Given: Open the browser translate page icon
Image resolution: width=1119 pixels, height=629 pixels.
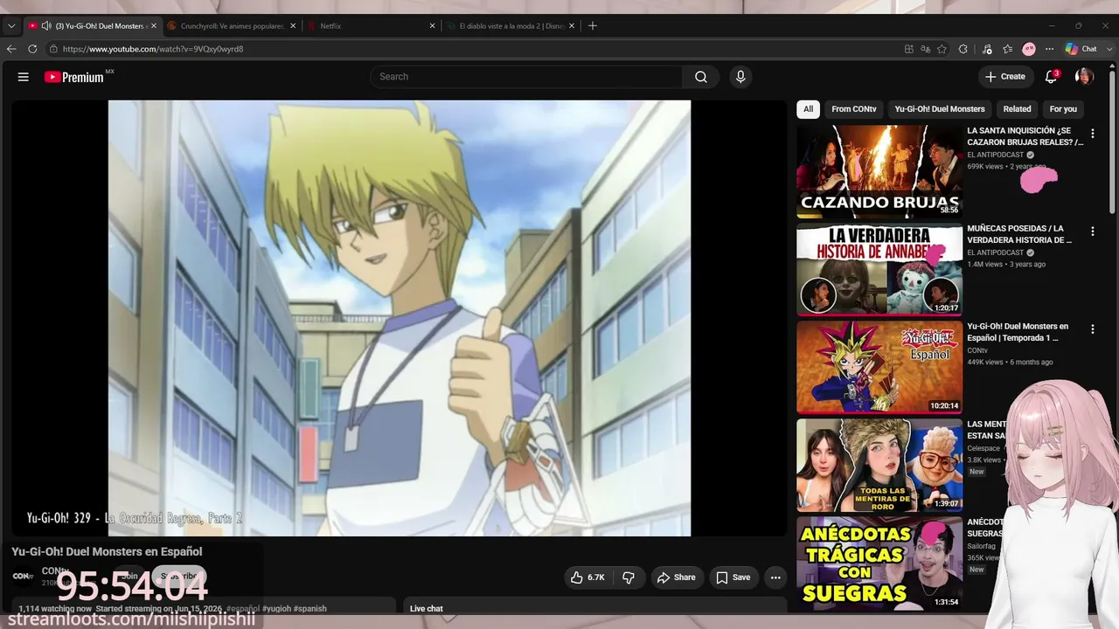Looking at the screenshot, I should coord(925,49).
